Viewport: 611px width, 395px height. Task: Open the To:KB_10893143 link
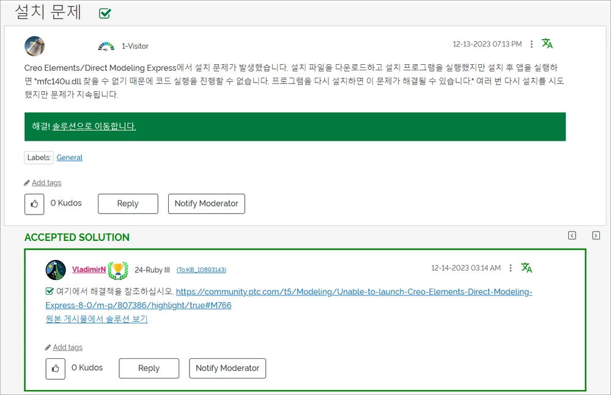point(201,270)
